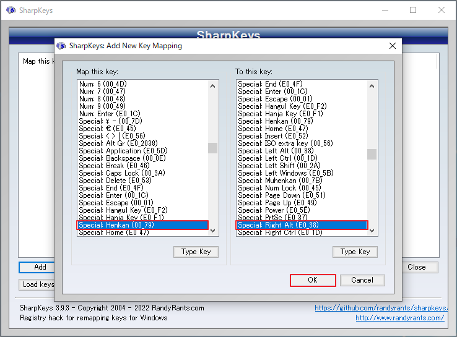Select 'Num: 8 (00_48)' in left list

point(143,99)
